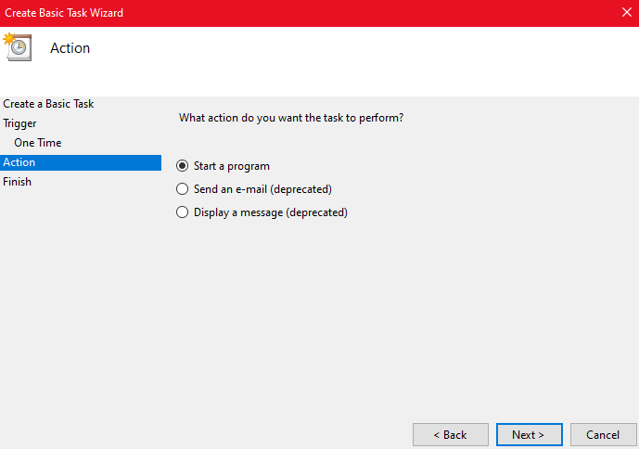Click the 'Action' page heading text

70,48
